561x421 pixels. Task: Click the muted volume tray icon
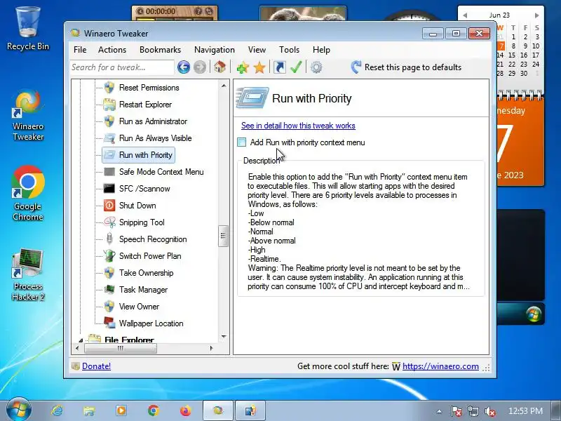coord(490,411)
